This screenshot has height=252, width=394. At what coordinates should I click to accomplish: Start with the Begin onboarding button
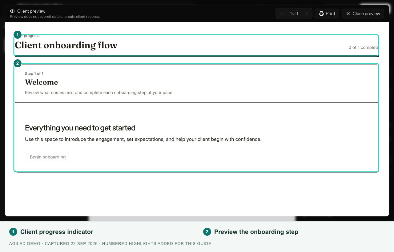click(48, 157)
